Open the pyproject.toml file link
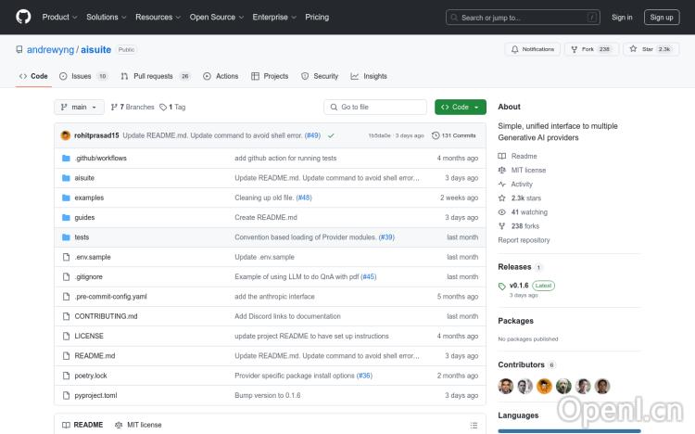The width and height of the screenshot is (695, 434). [x=95, y=395]
